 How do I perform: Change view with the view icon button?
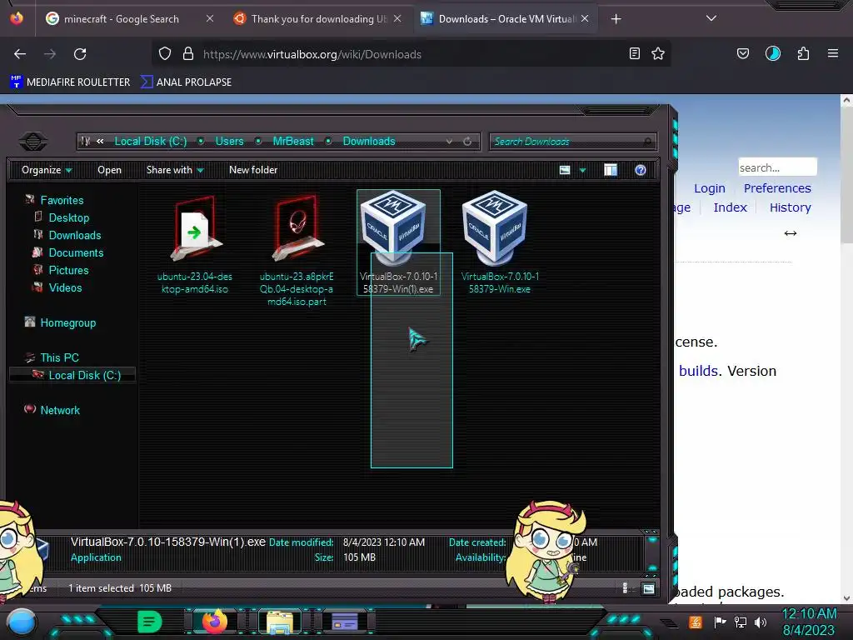tap(565, 170)
